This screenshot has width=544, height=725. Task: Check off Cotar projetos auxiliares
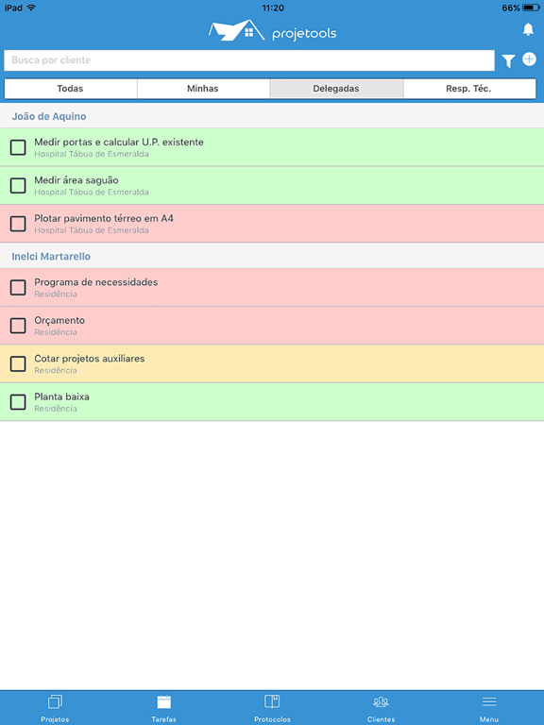pyautogui.click(x=18, y=363)
